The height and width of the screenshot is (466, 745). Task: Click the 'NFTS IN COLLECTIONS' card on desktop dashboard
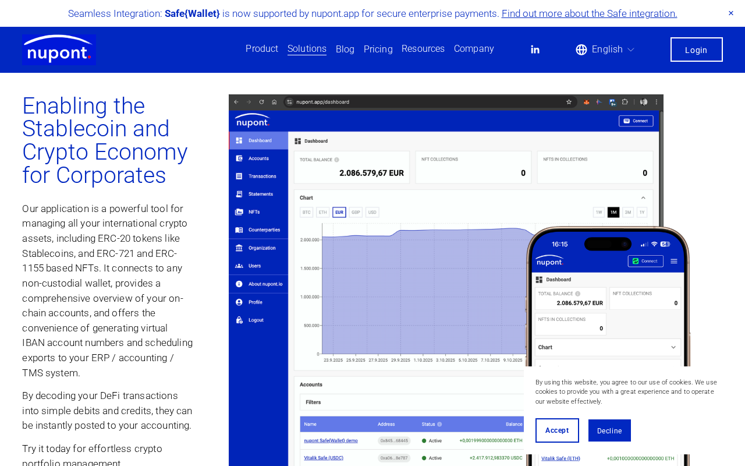(595, 167)
